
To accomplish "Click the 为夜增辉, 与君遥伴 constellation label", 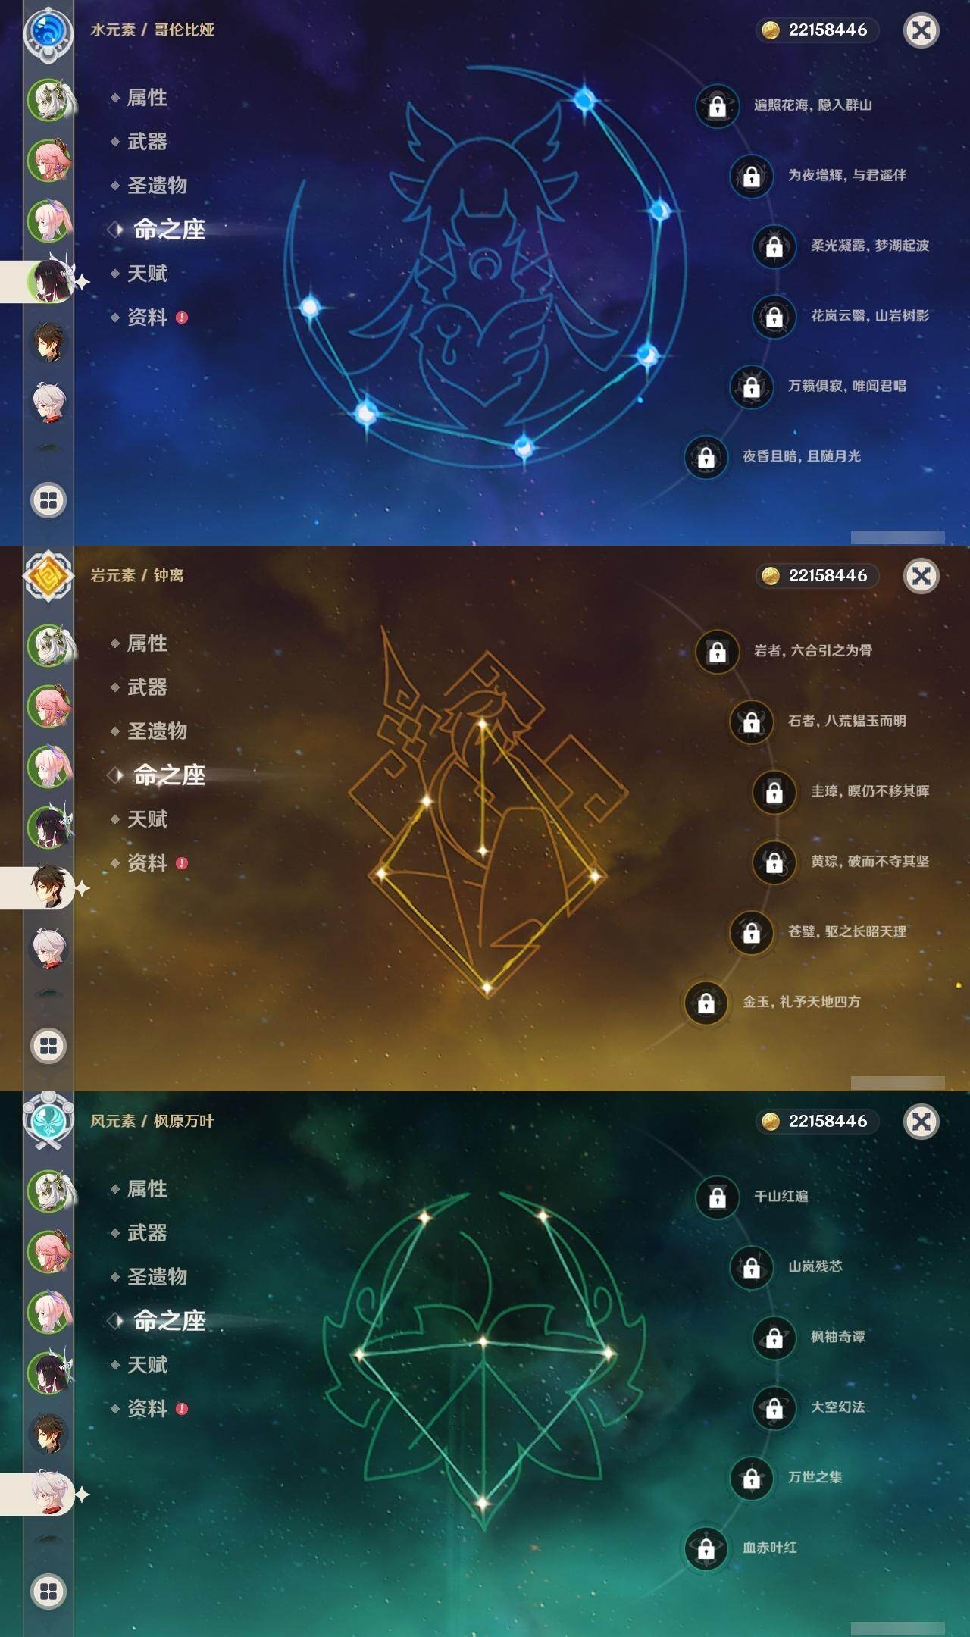I will (x=846, y=175).
